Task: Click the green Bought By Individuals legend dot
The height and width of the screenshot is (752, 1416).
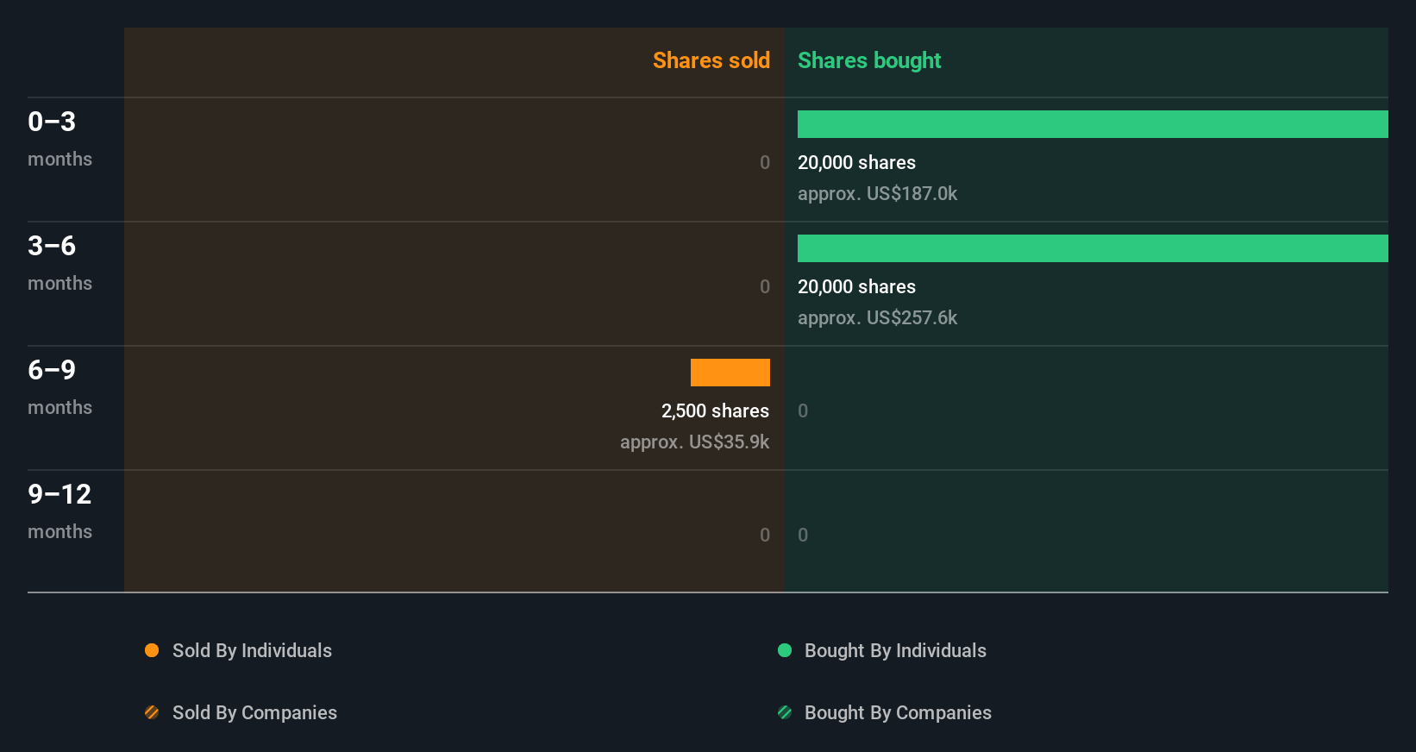Action: 785,650
